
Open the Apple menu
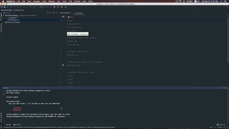3,1
